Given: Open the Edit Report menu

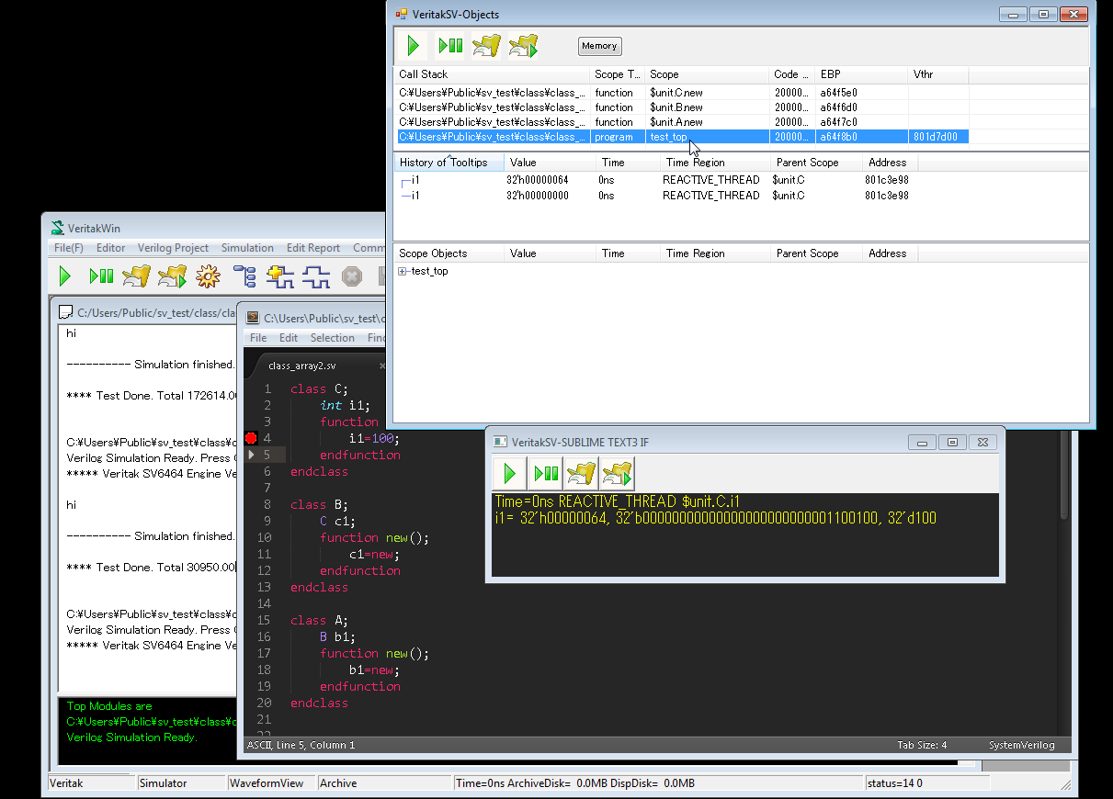Looking at the screenshot, I should 313,248.
